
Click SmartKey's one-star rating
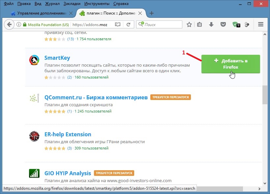click(x=55, y=77)
